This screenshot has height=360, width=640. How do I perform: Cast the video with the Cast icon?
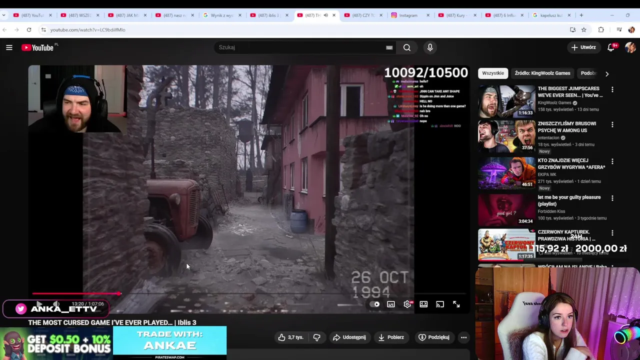(x=440, y=304)
